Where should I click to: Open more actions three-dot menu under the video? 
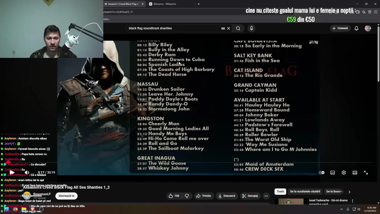coord(266,196)
